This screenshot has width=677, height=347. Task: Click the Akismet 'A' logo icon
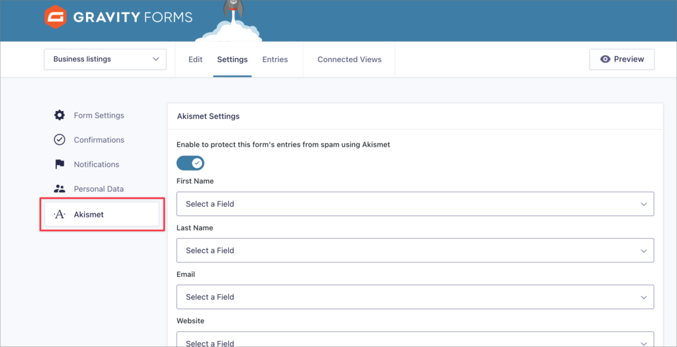(x=59, y=215)
